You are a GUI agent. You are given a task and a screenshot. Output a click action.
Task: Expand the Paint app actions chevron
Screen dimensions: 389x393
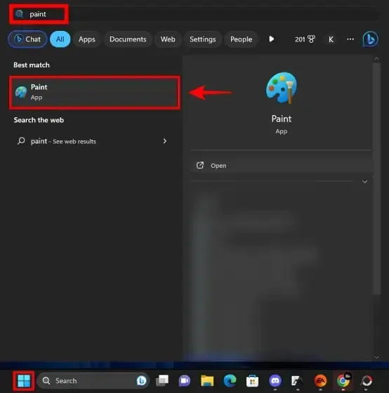point(364,182)
